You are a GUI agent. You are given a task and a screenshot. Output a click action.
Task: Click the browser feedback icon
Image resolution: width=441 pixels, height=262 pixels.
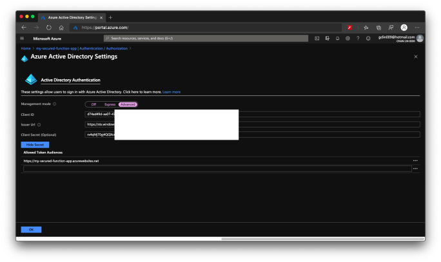391,28
